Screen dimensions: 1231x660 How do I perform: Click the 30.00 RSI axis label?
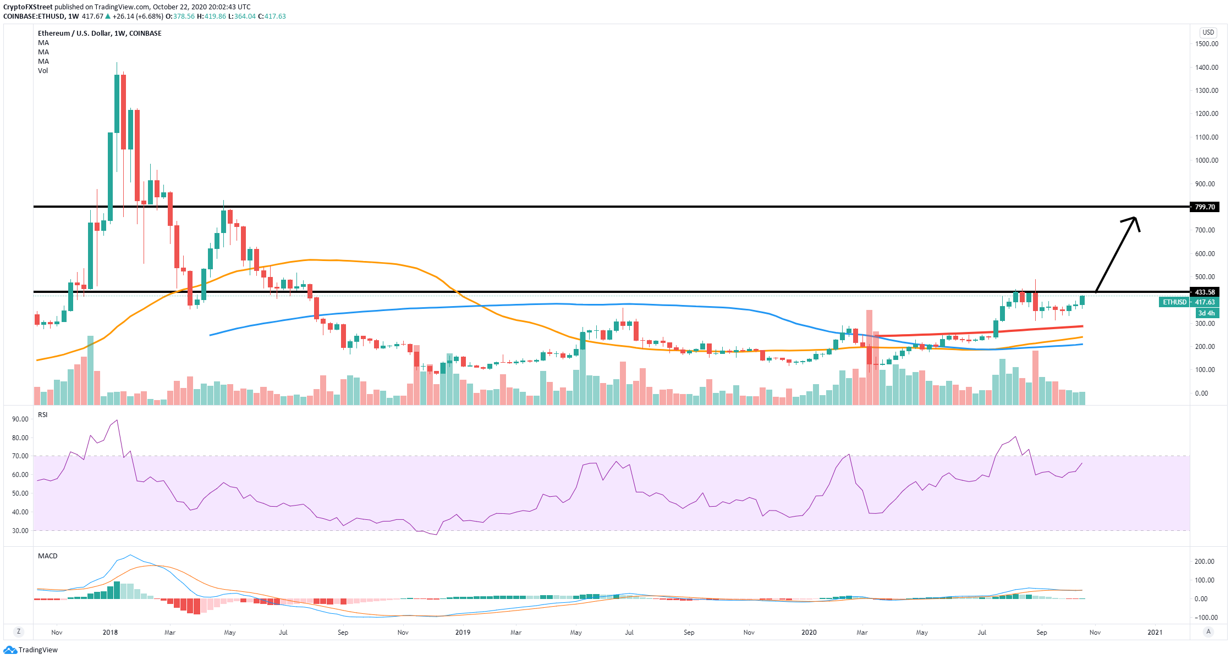click(20, 531)
